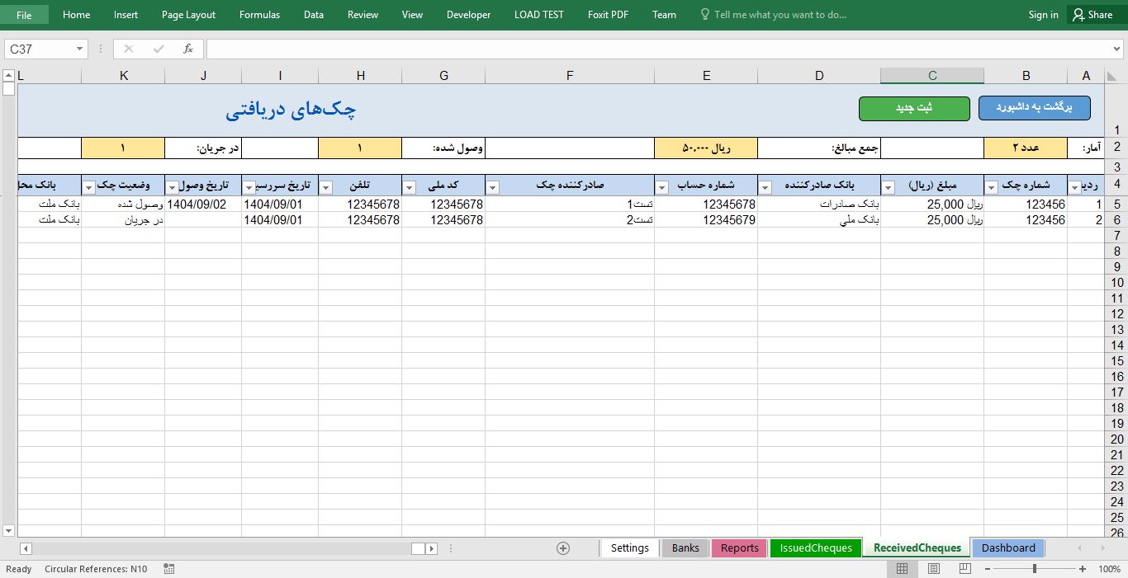Image resolution: width=1128 pixels, height=578 pixels.
Task: Open filter dropdown for وضعیت چک column
Action: (89, 188)
